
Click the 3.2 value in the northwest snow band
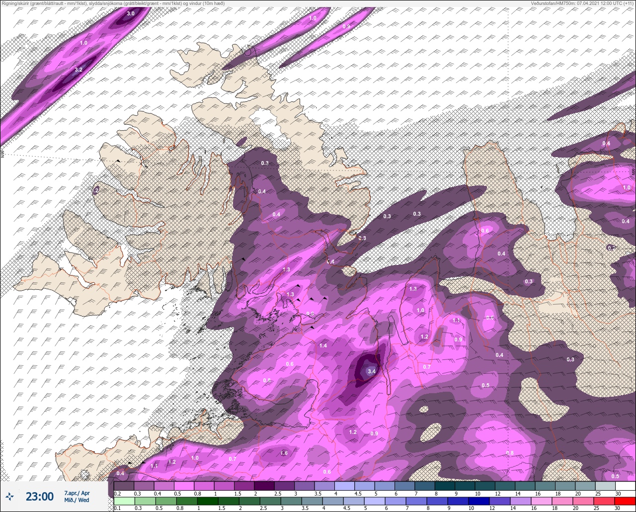click(79, 70)
